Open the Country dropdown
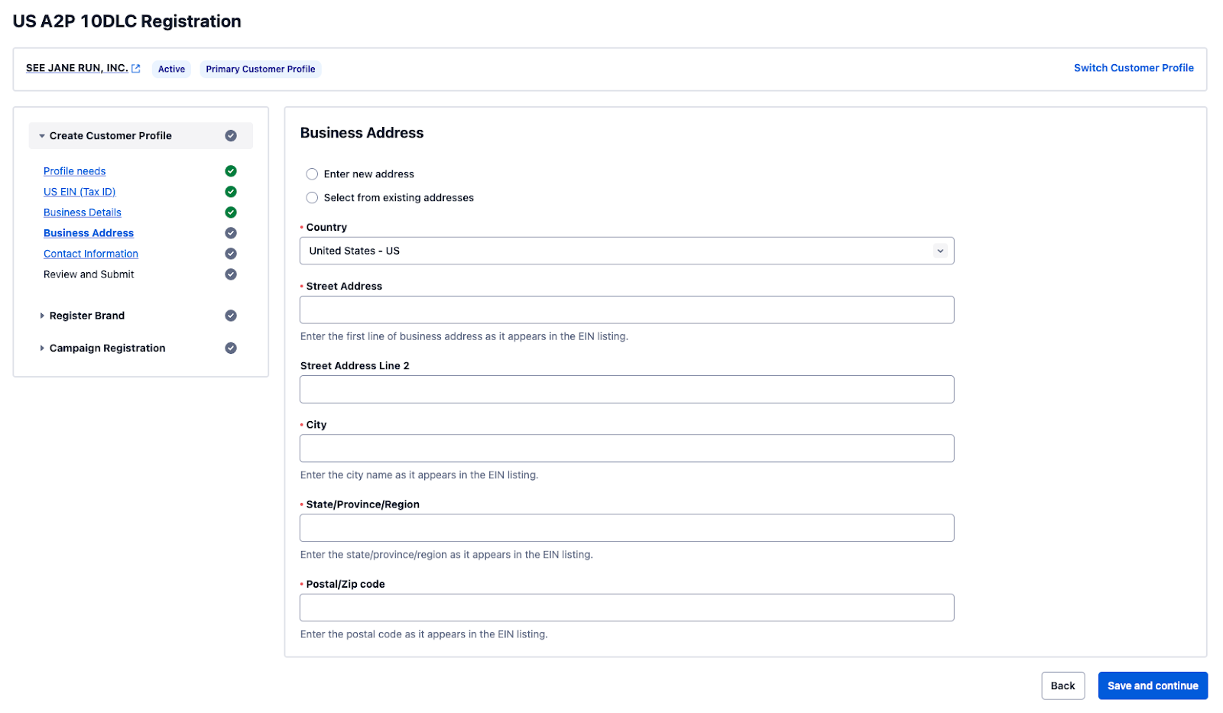 (x=627, y=251)
